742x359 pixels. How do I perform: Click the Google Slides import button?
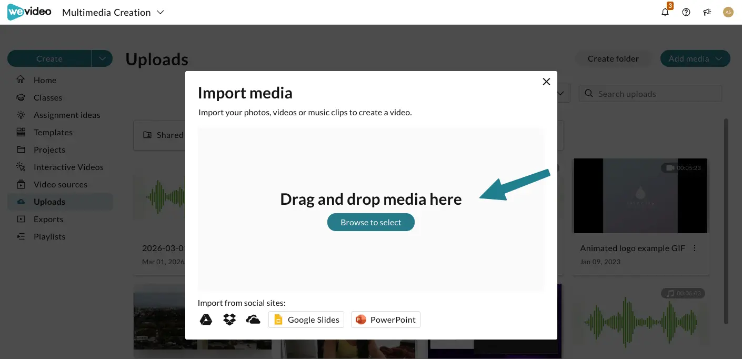[306, 320]
